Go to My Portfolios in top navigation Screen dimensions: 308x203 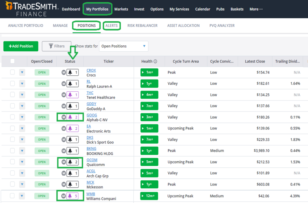coord(97,9)
